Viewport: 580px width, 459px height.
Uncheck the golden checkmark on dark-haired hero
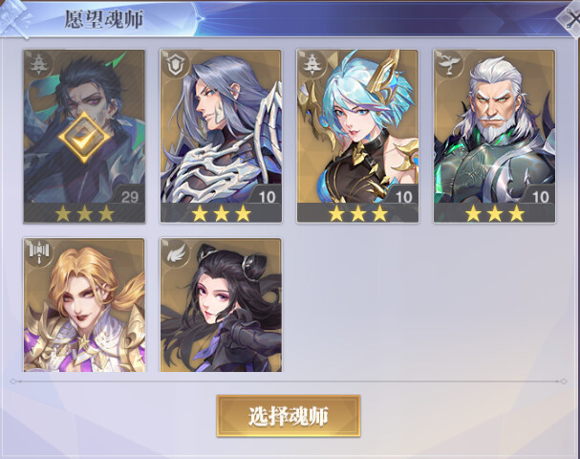click(84, 138)
